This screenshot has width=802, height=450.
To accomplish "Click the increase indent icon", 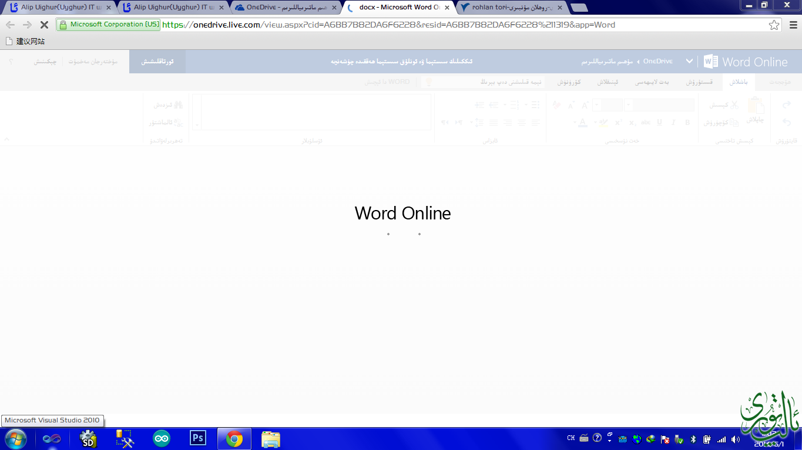I will (x=479, y=105).
